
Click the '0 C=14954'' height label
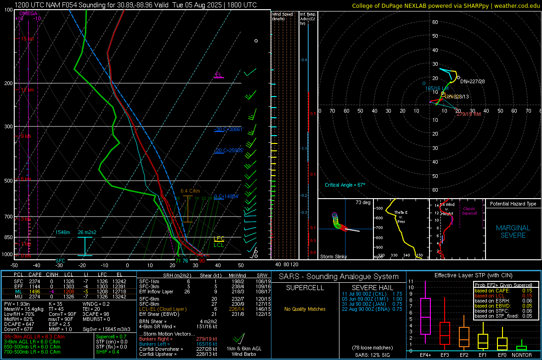tap(226, 197)
